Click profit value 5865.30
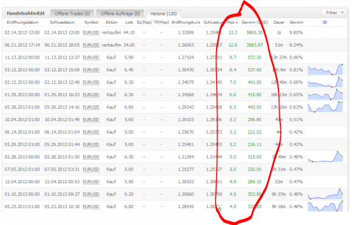 point(254,33)
